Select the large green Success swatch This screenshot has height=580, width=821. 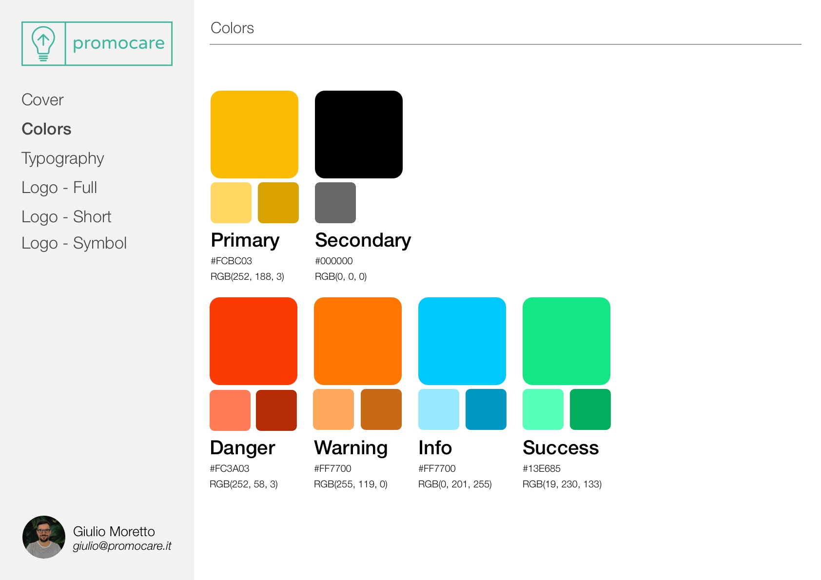(567, 341)
